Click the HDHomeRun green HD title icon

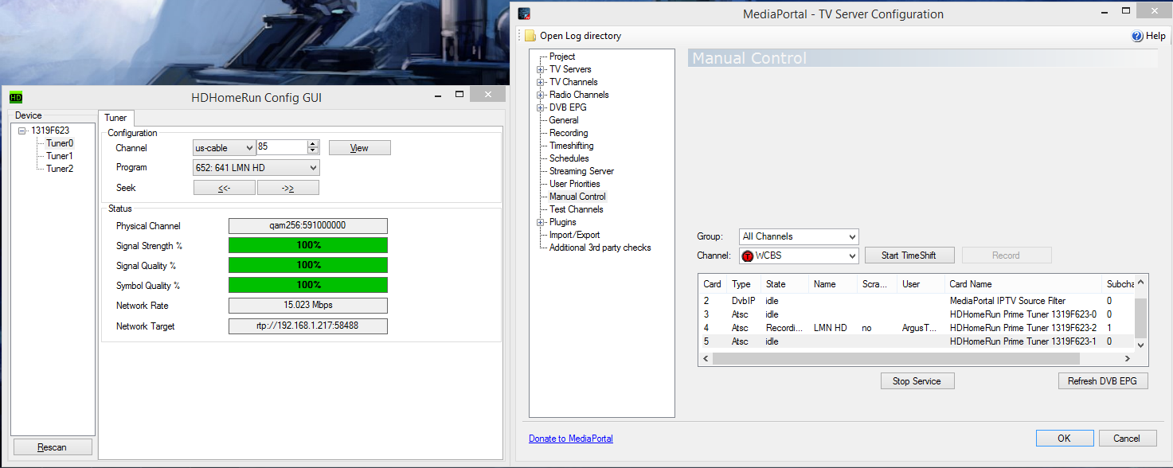[x=15, y=97]
